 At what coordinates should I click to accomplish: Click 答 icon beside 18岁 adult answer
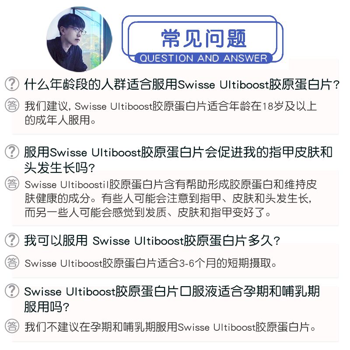click(x=12, y=105)
